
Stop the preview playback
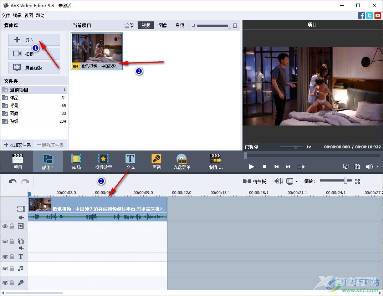(264, 167)
